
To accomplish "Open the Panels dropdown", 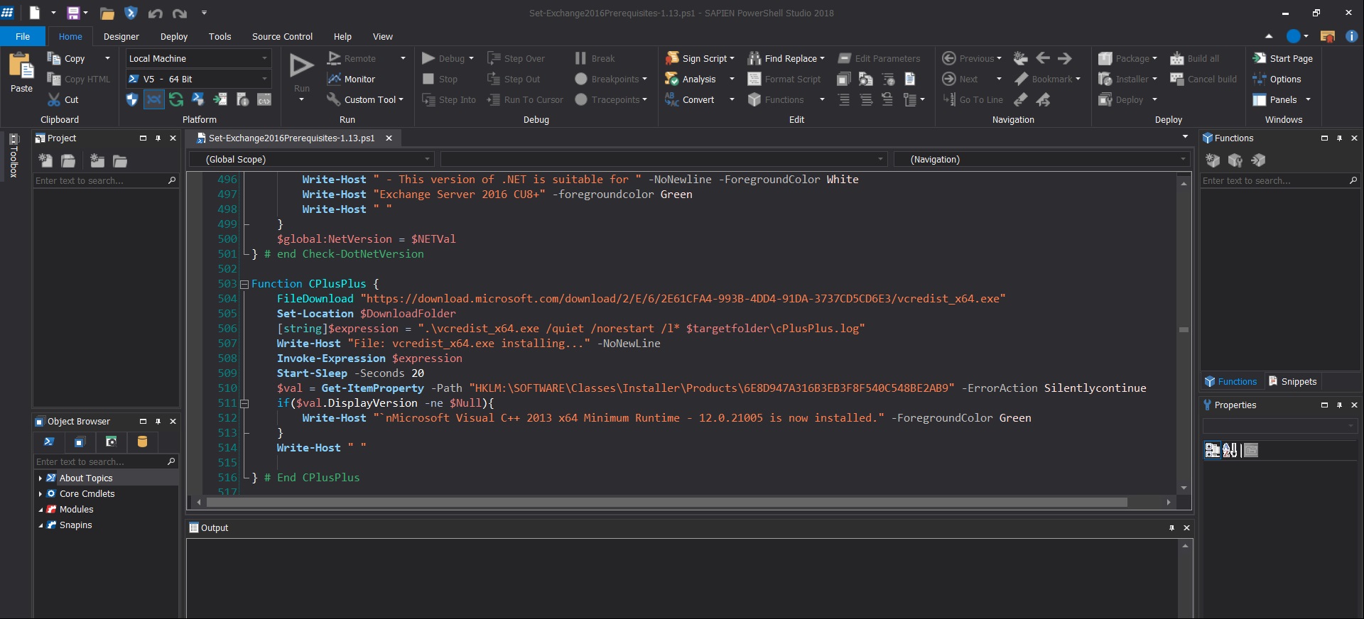I will coord(1308,100).
